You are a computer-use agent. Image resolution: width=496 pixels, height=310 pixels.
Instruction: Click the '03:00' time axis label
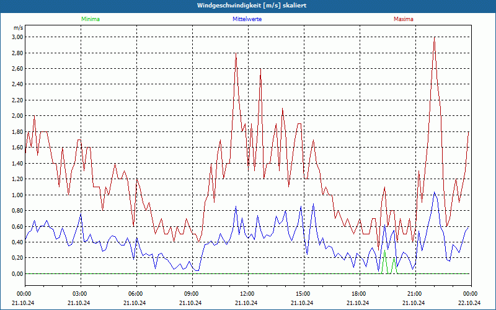(81, 294)
